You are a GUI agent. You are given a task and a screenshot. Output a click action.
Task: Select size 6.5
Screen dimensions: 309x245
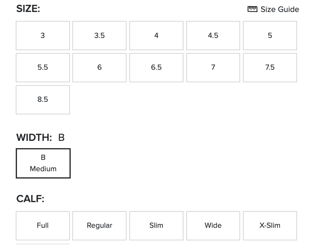(156, 68)
